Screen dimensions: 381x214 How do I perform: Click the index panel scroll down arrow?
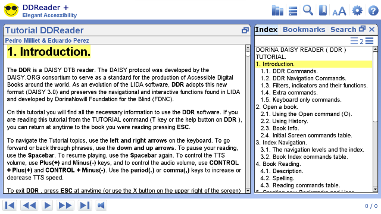pyautogui.click(x=375, y=189)
